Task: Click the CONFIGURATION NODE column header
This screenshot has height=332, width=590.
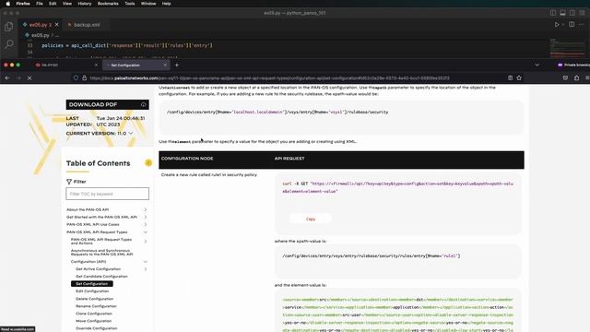Action: click(187, 159)
